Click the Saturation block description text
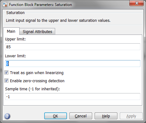 coord(58,21)
